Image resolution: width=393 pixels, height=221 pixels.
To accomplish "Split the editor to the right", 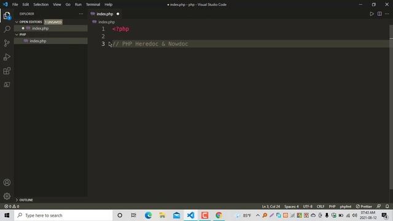I will click(x=379, y=14).
